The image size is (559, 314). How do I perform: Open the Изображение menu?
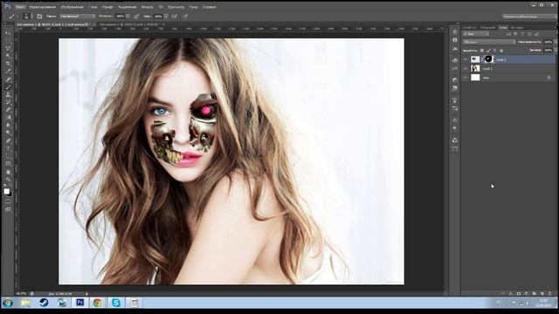[x=72, y=7]
